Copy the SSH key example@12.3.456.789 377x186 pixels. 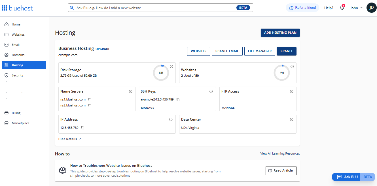178,100
